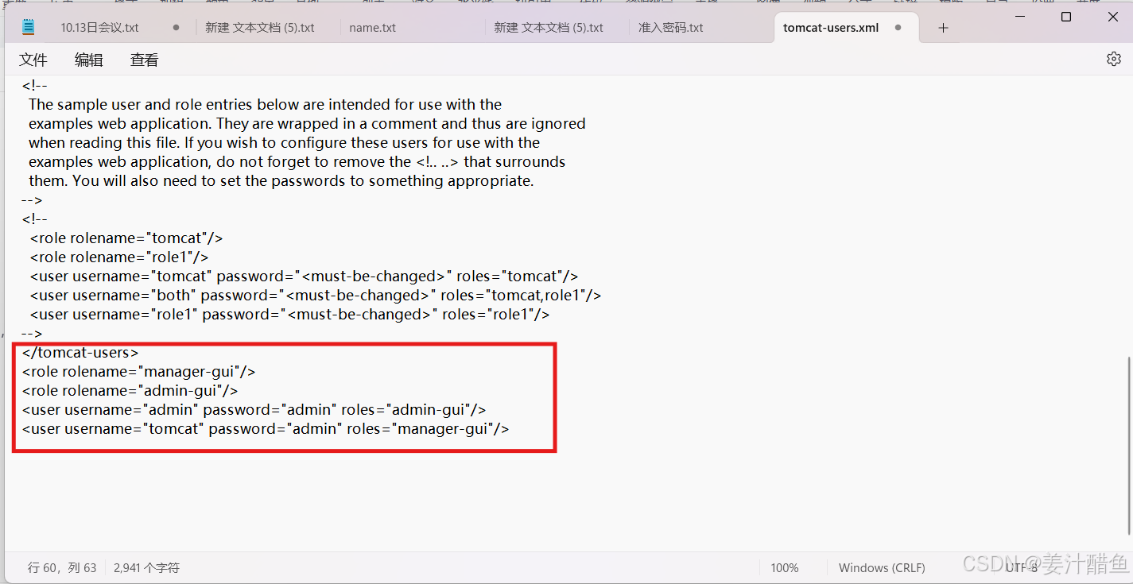Click user admin line with roles="admin-gui"
The width and height of the screenshot is (1133, 584).
254,410
